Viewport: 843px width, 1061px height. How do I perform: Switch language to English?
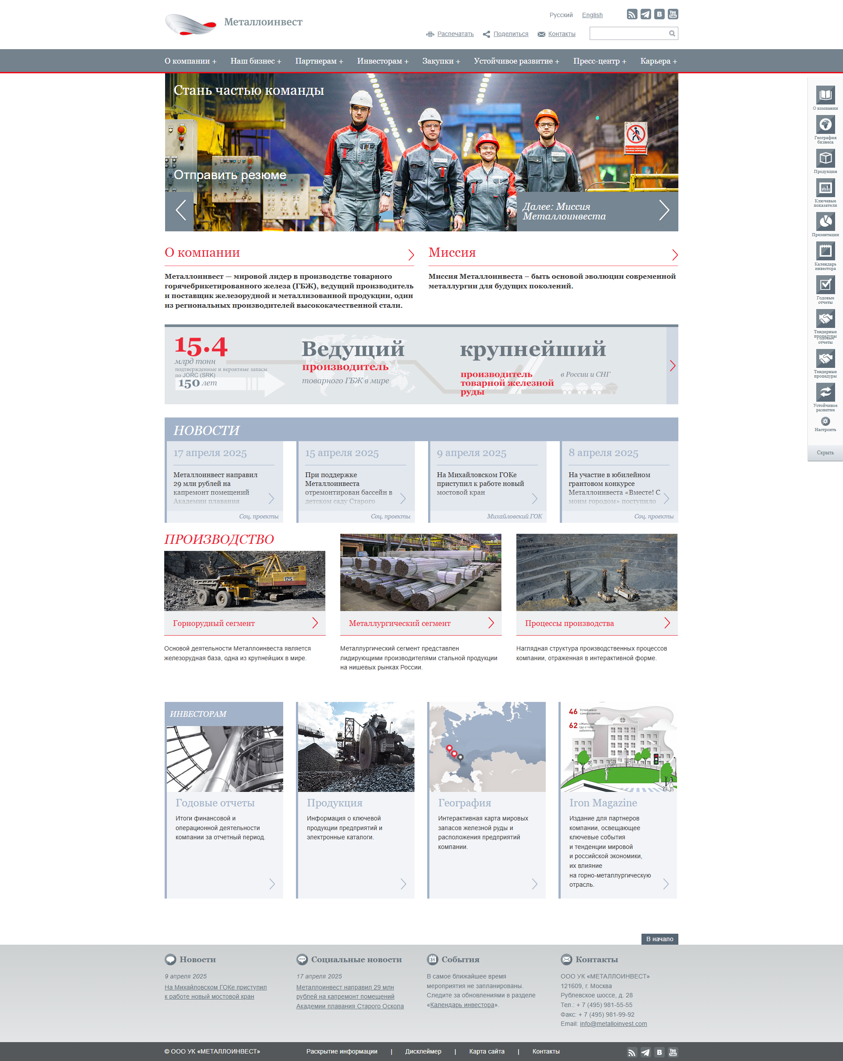pos(592,15)
